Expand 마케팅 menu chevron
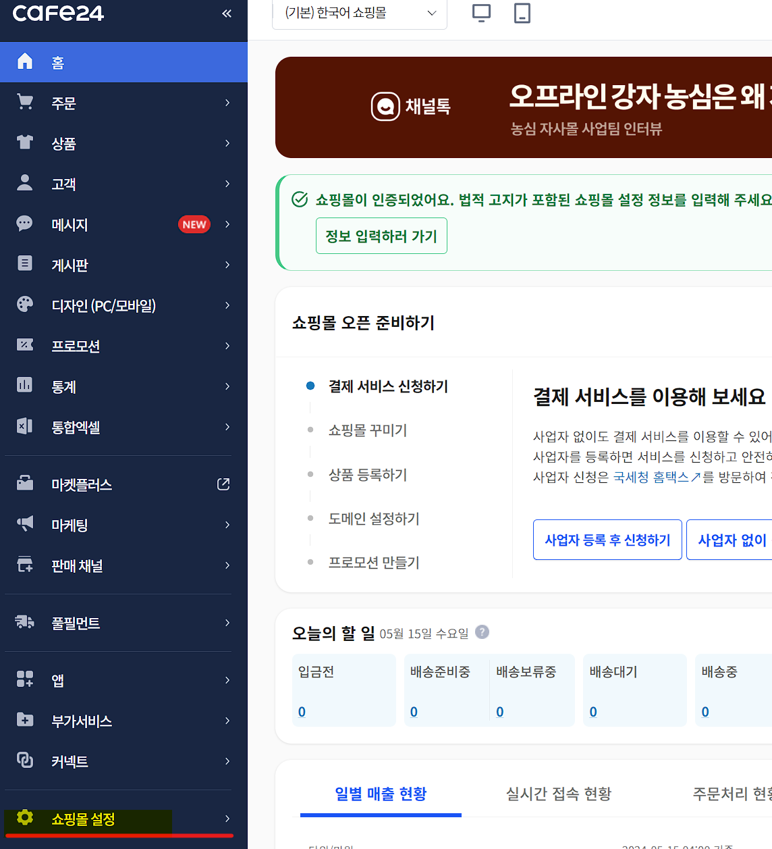The image size is (772, 849). [x=227, y=525]
